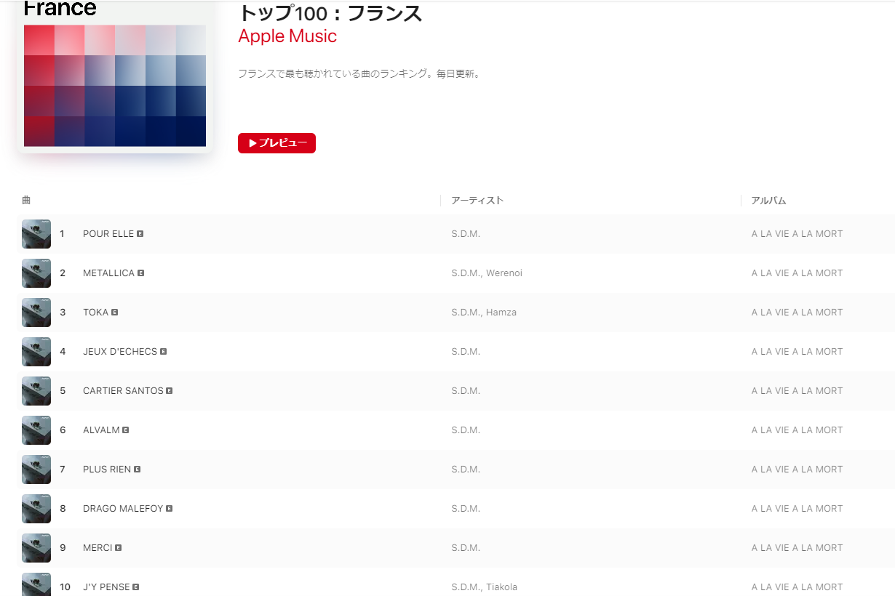Click the POUR ELLE album thumbnail

(x=36, y=234)
